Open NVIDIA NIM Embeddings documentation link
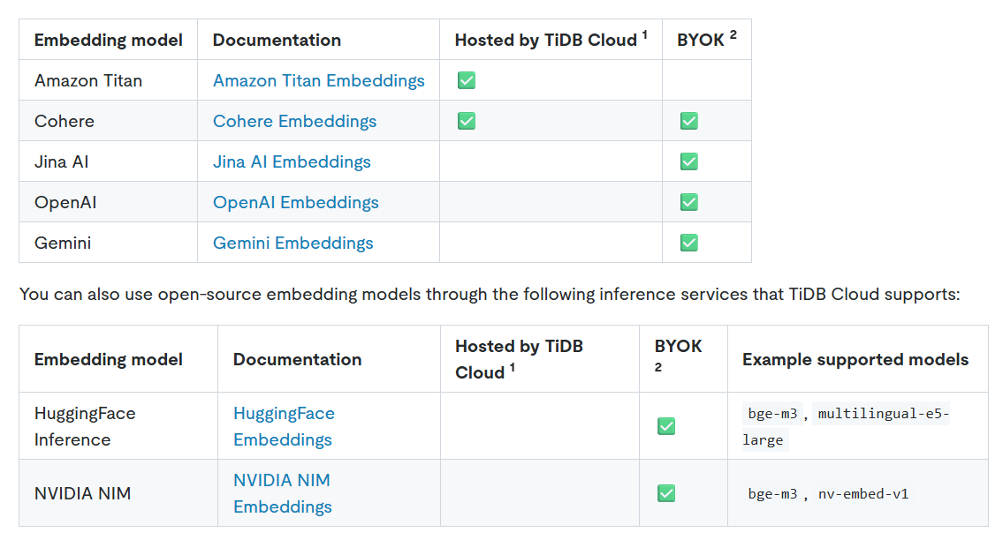The image size is (1003, 540). 283,493
